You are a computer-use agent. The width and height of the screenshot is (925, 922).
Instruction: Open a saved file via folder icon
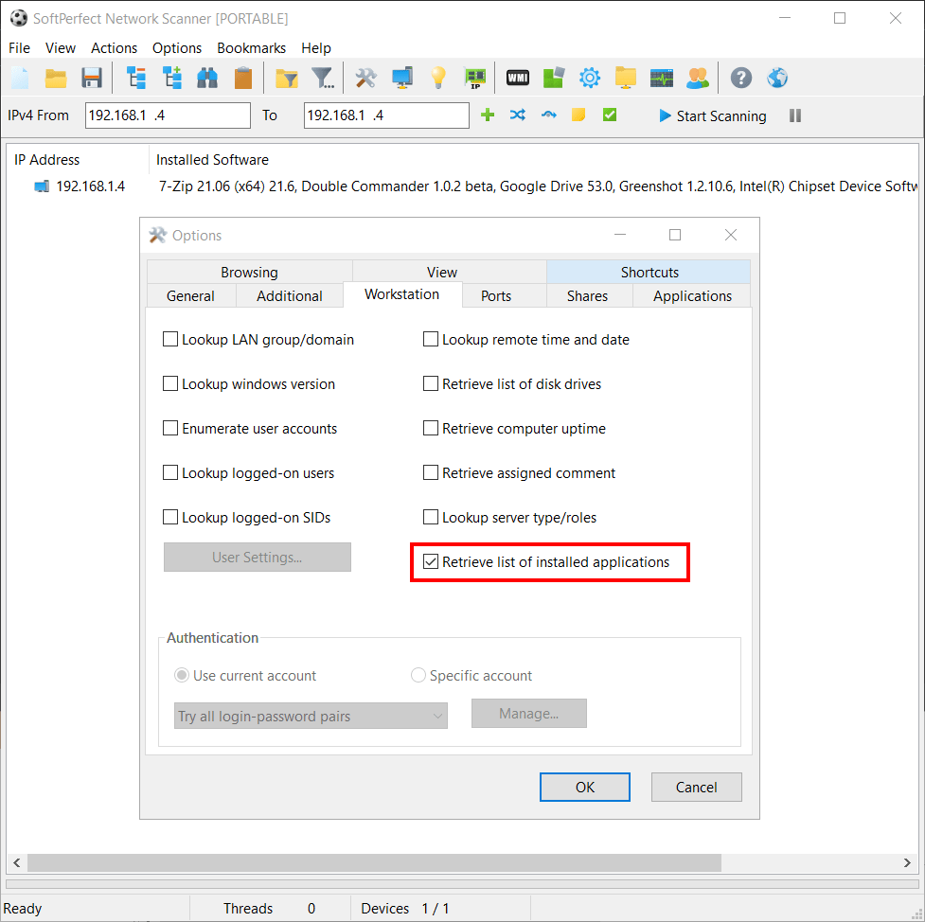click(56, 78)
